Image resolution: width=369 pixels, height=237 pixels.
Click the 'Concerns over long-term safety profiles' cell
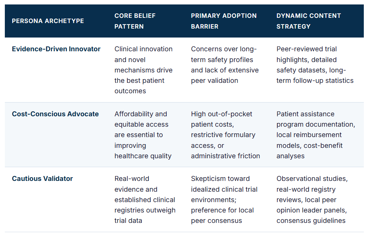(225, 65)
